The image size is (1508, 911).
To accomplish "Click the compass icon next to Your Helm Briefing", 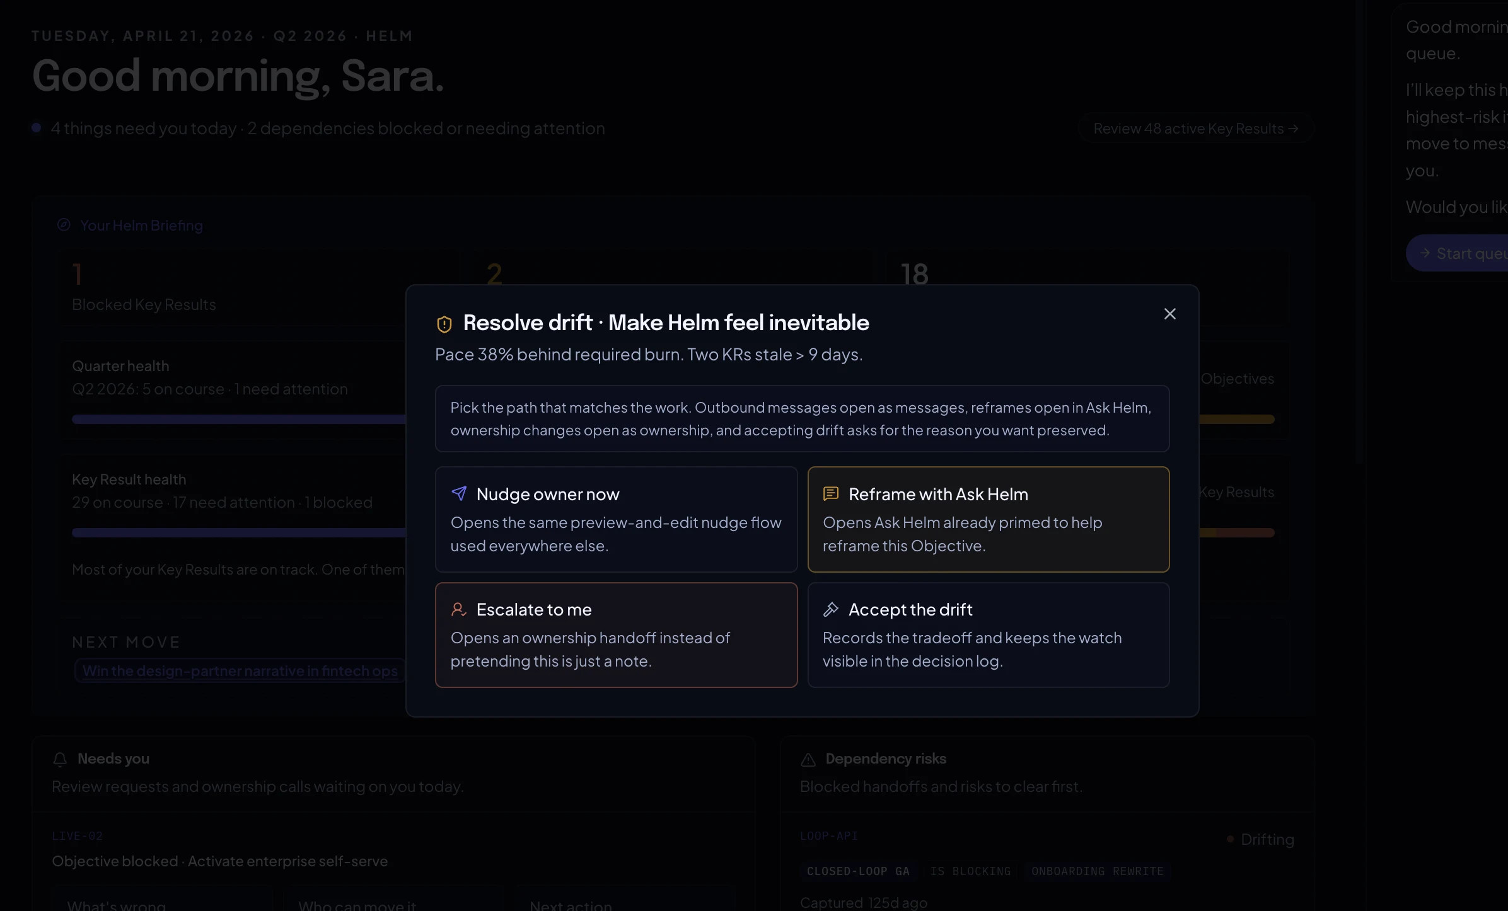I will pyautogui.click(x=64, y=225).
